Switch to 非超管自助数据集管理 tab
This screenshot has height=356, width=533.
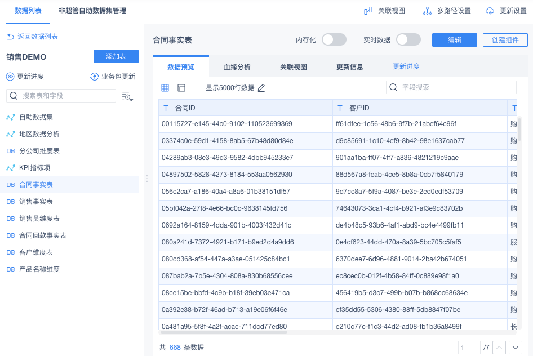coord(92,11)
